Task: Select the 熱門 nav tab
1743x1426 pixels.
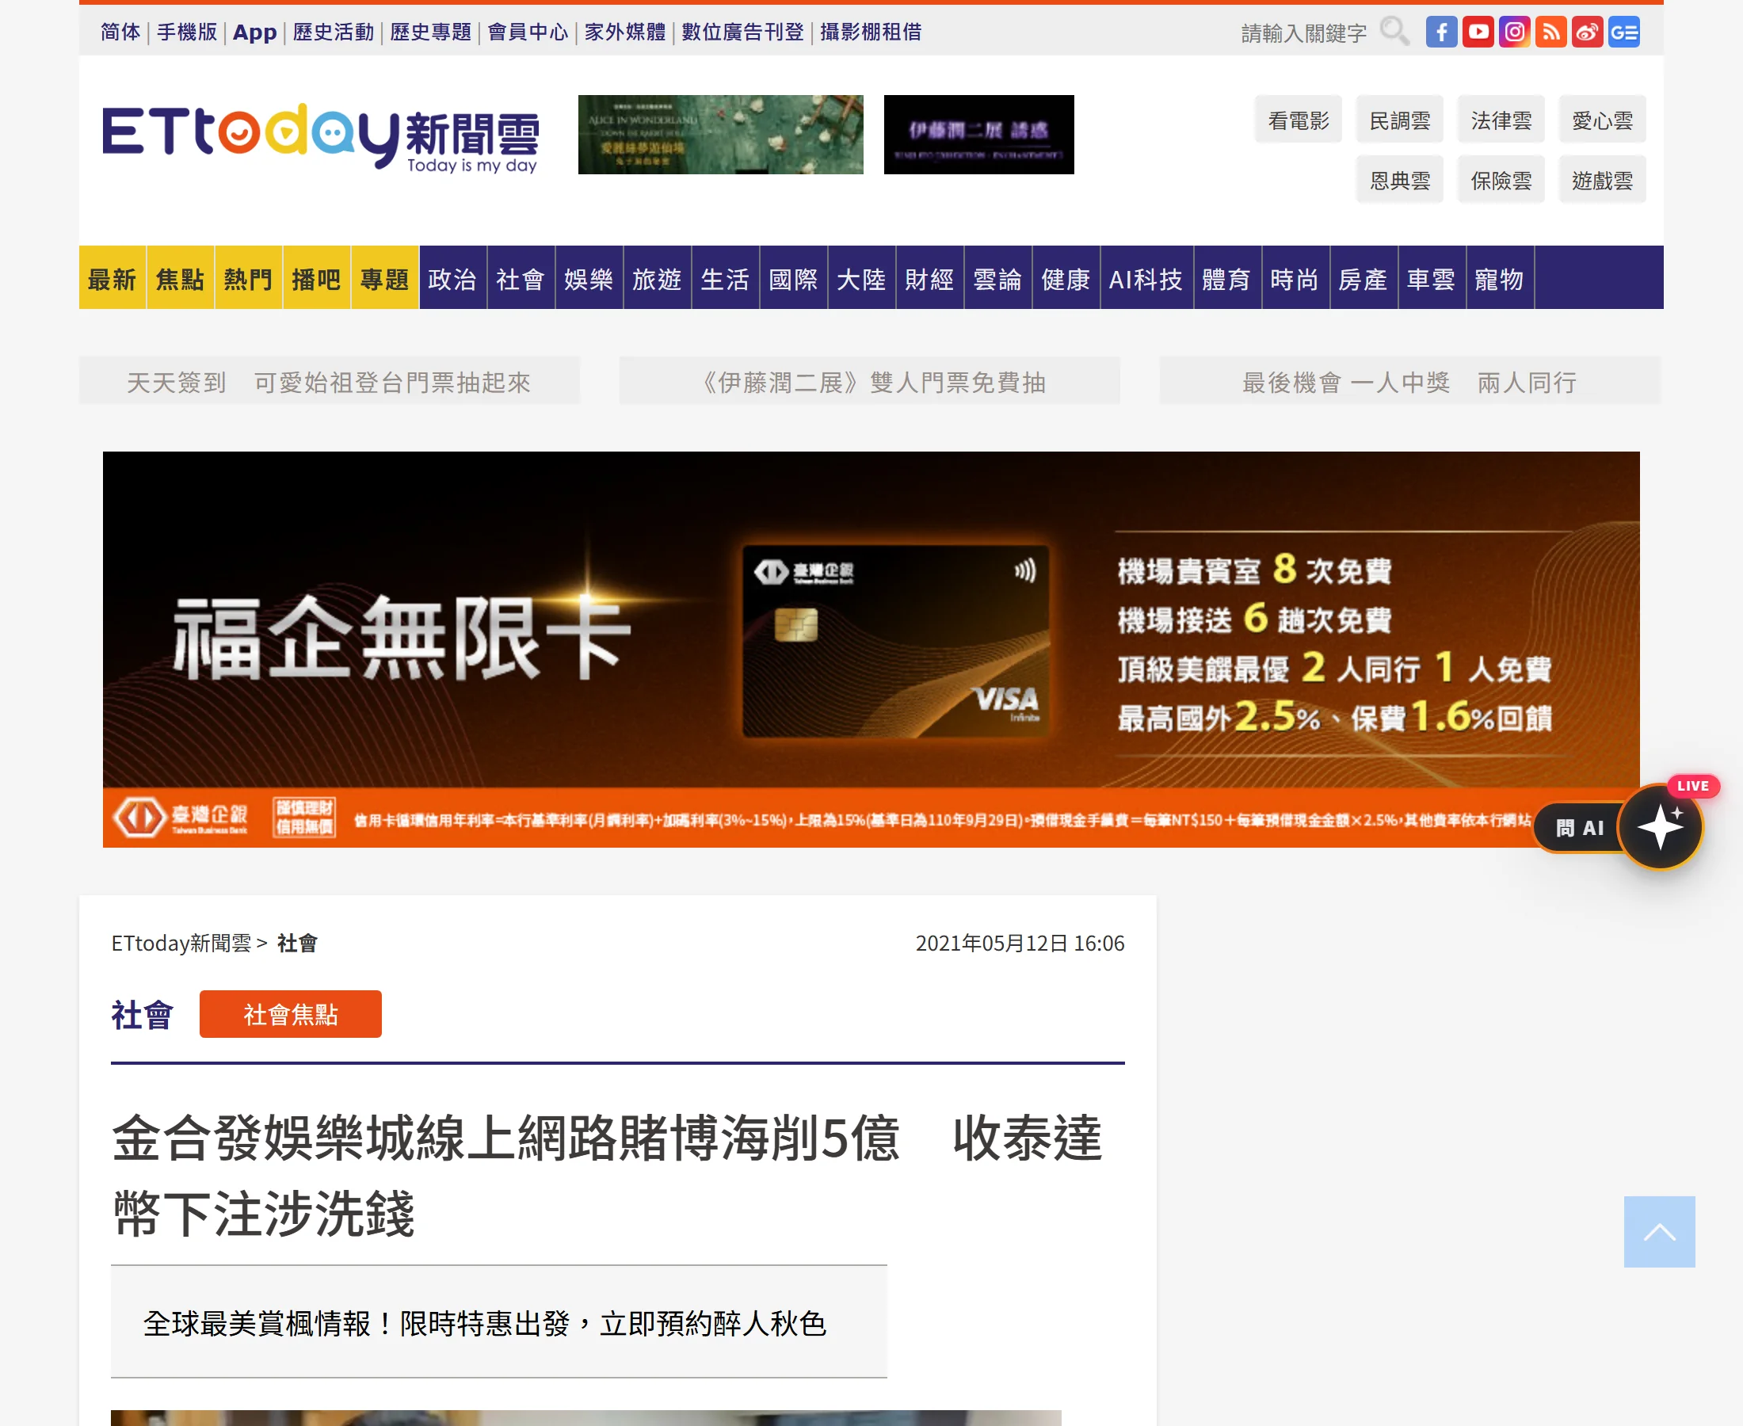Action: [x=249, y=278]
